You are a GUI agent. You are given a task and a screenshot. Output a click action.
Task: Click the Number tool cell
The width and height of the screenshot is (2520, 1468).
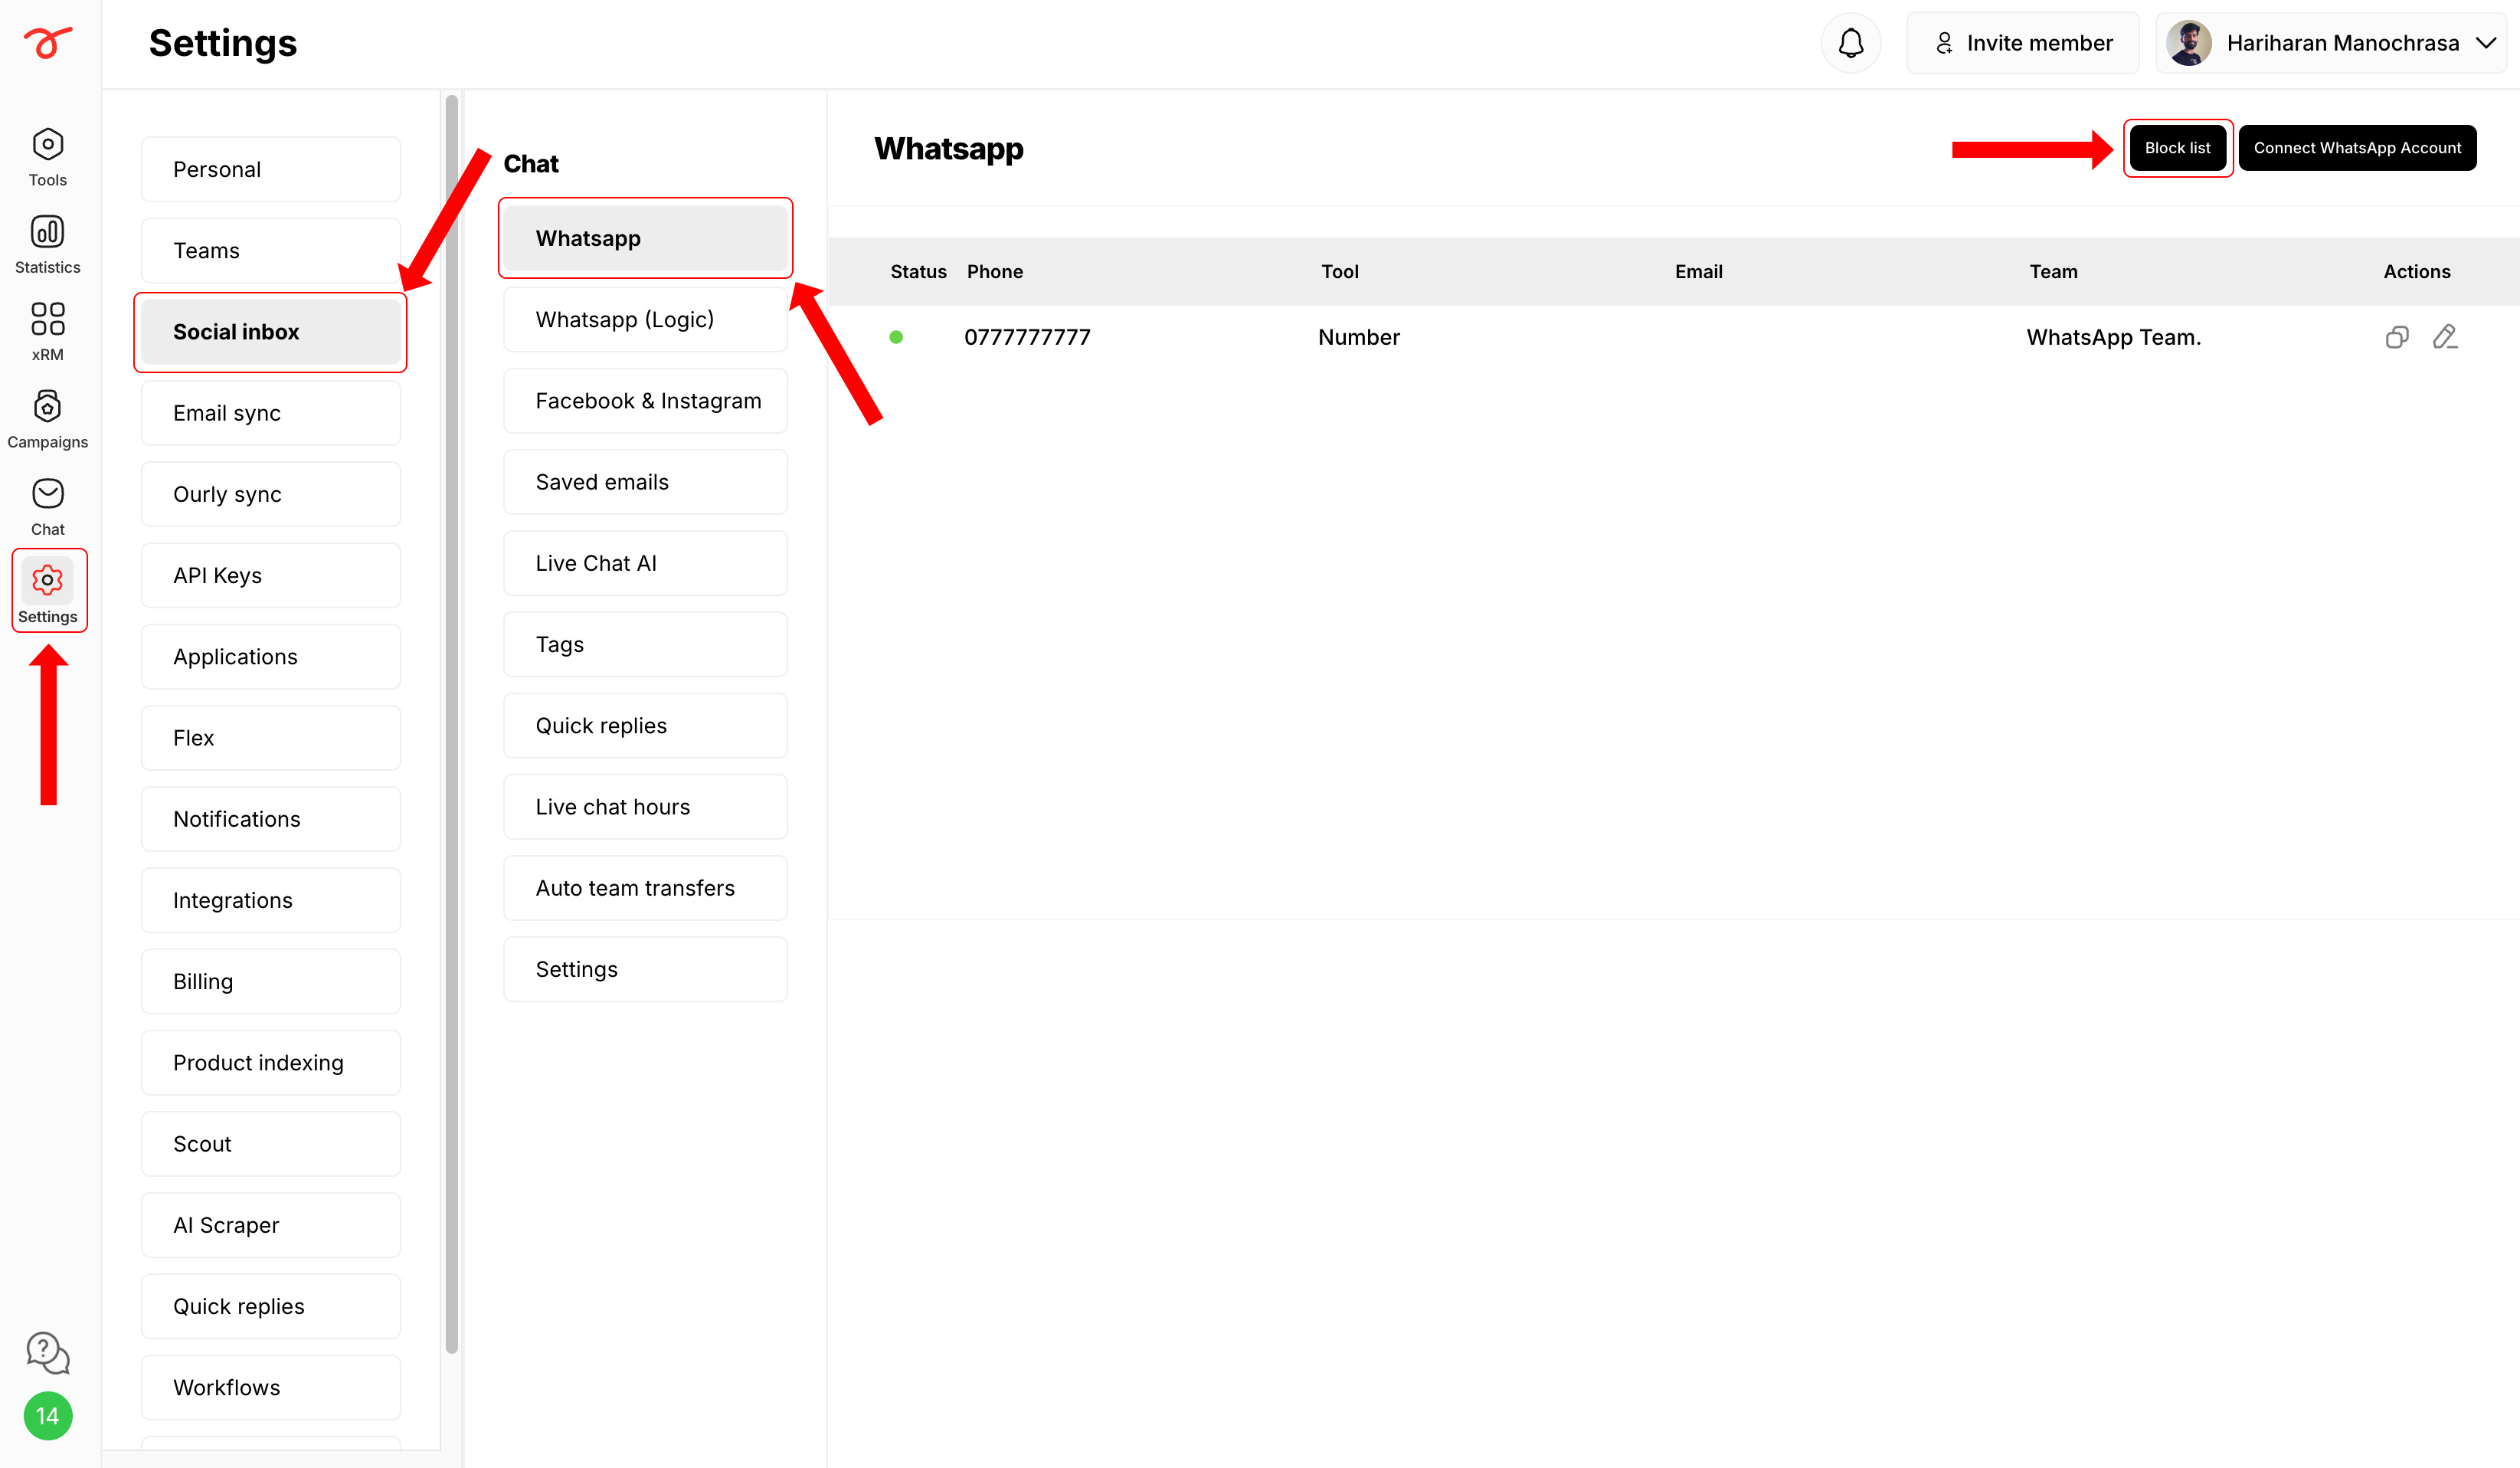pos(1358,337)
